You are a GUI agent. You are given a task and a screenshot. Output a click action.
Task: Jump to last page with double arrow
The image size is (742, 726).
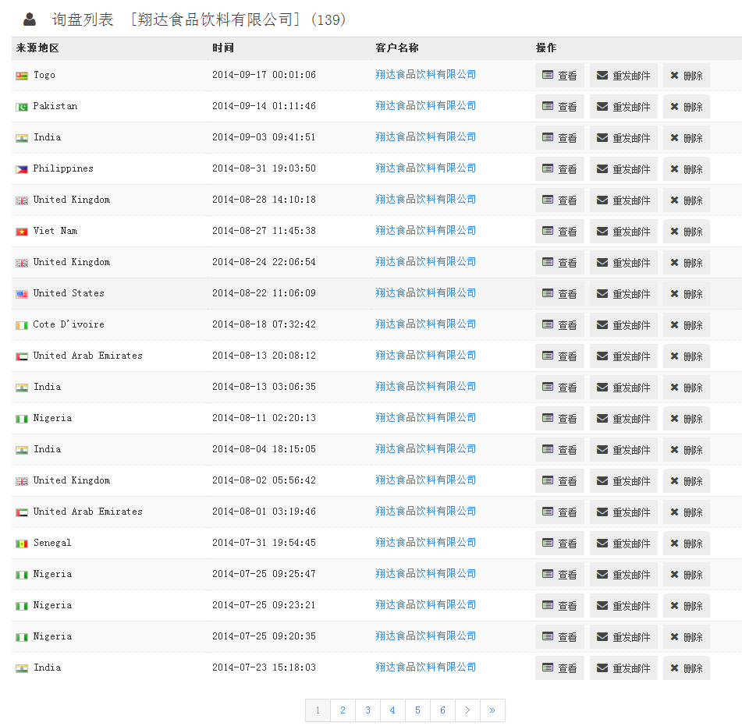pos(492,710)
